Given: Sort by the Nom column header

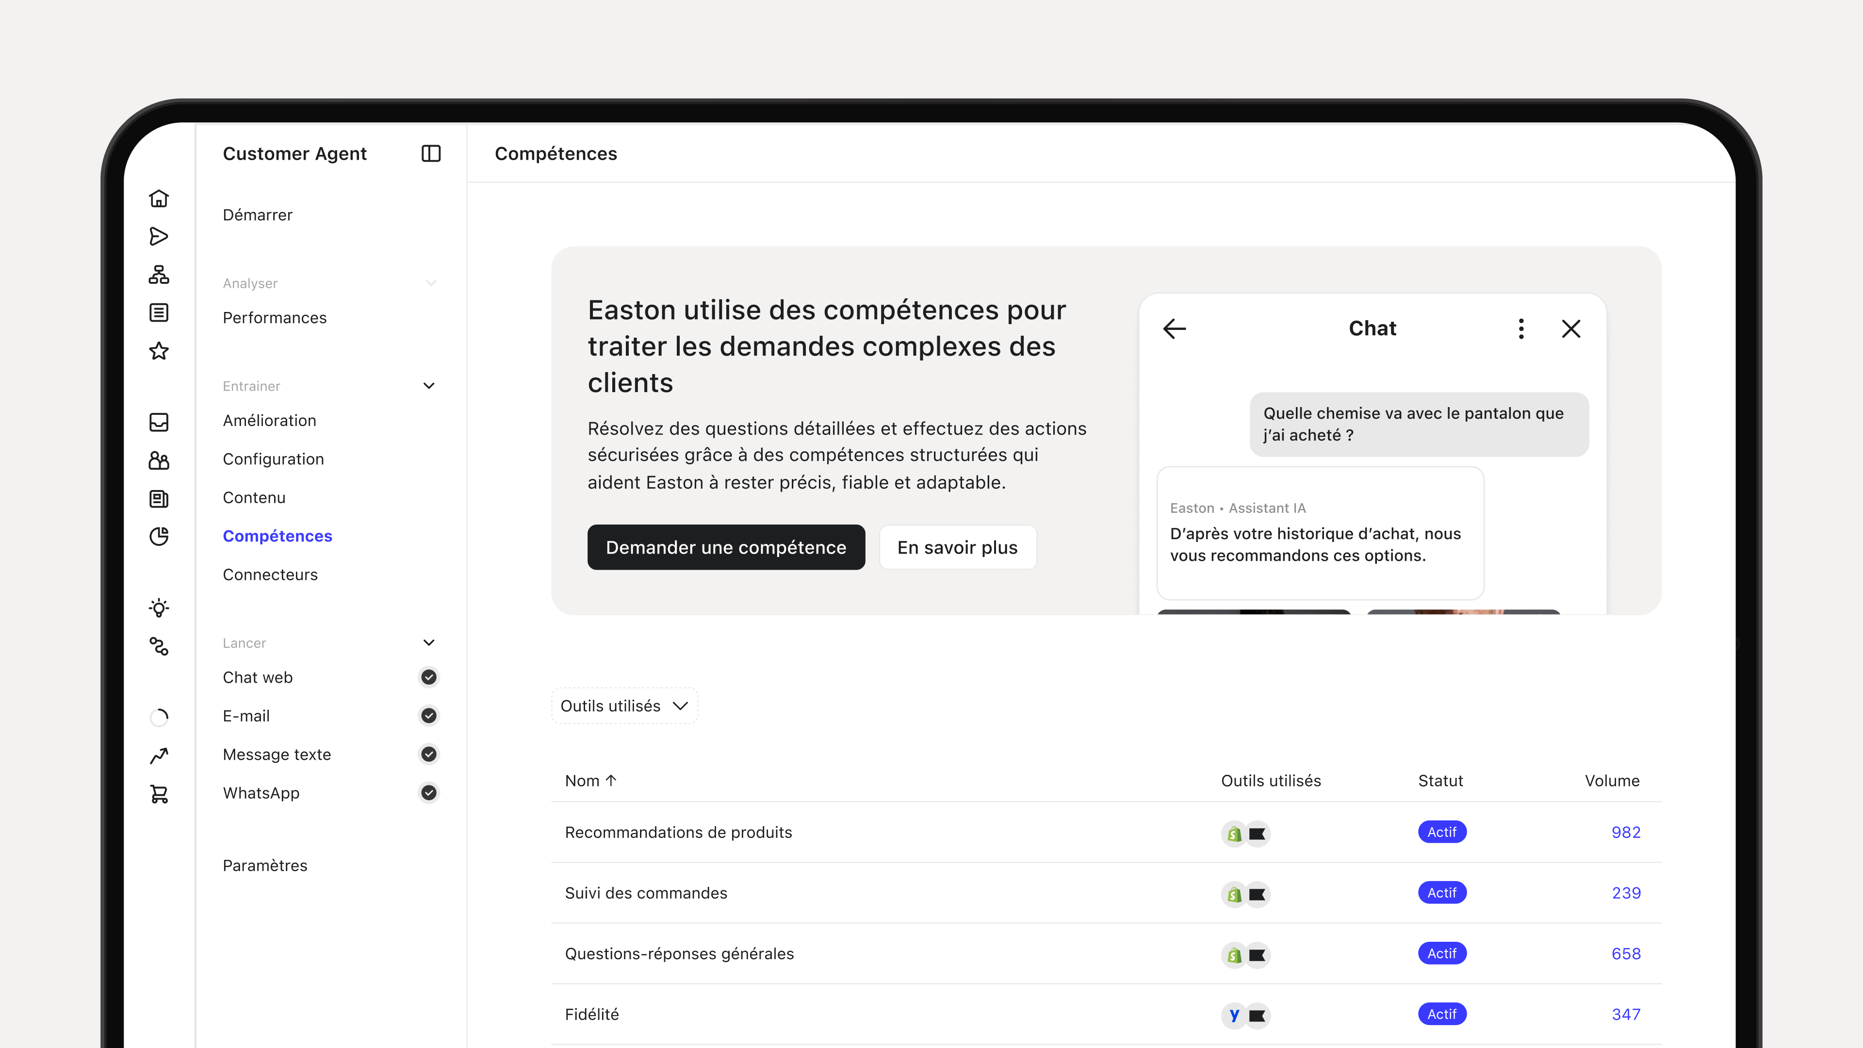Looking at the screenshot, I should click(590, 780).
